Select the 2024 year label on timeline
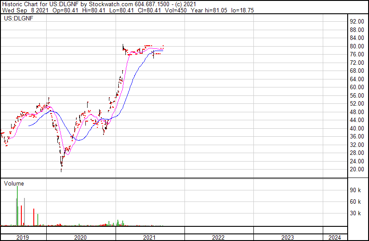The image size is (369, 241). point(334,237)
